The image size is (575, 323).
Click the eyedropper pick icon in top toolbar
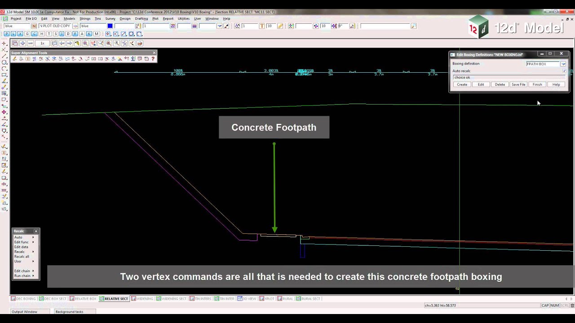point(226,26)
